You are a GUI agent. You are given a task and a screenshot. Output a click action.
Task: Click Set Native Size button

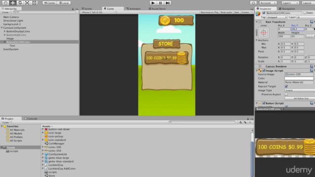300,98
